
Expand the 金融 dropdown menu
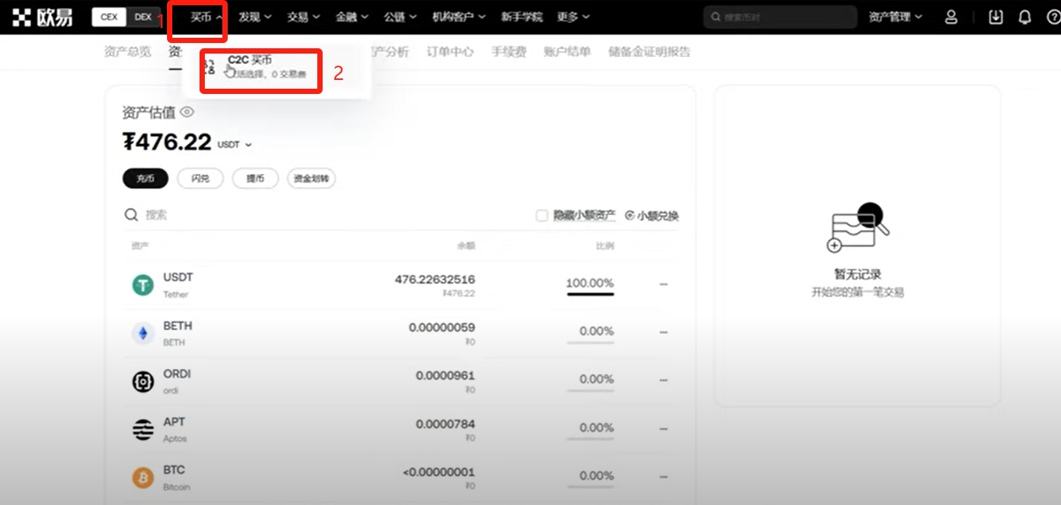(x=352, y=17)
